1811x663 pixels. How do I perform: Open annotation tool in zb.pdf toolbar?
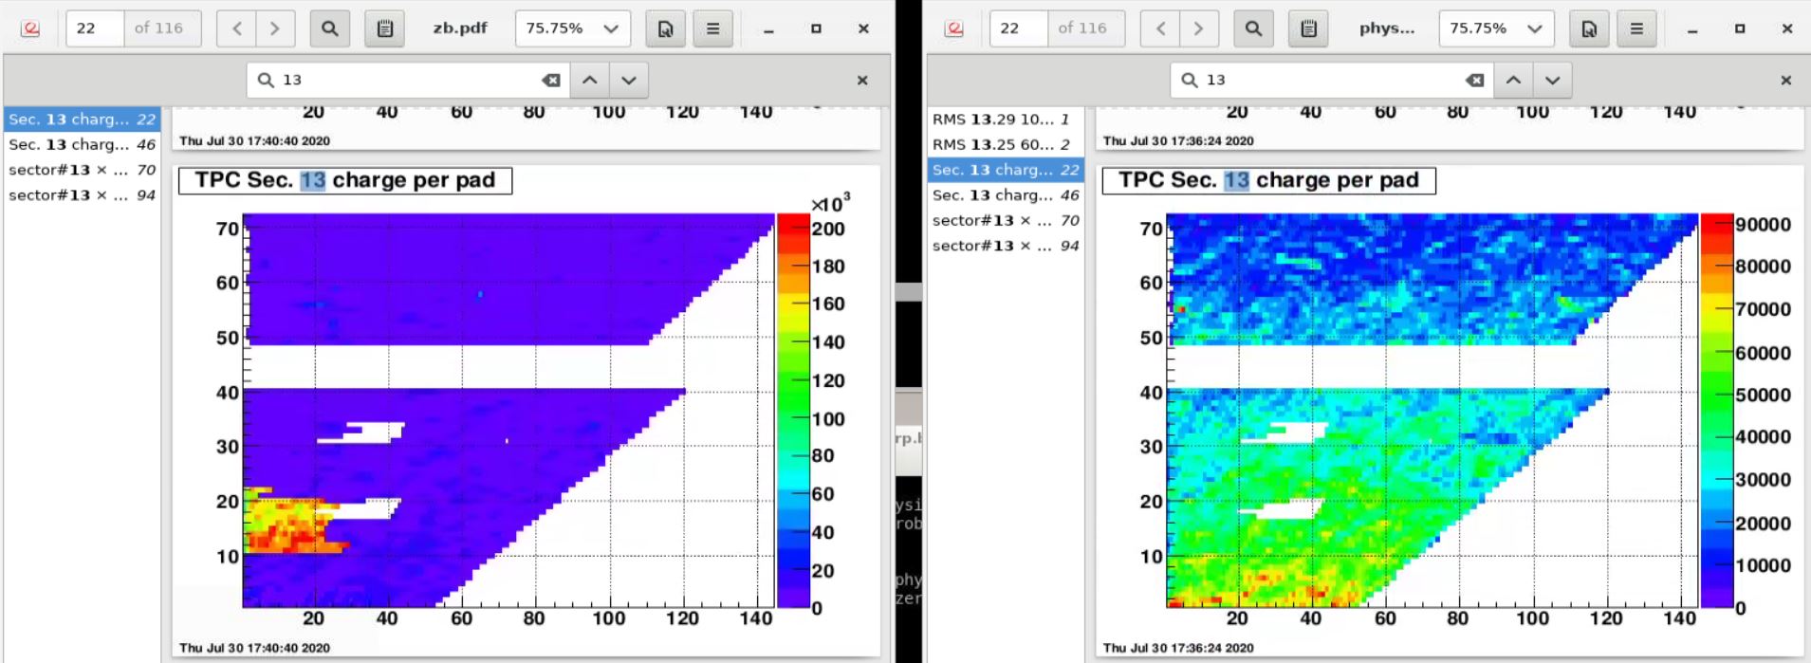[x=384, y=28]
